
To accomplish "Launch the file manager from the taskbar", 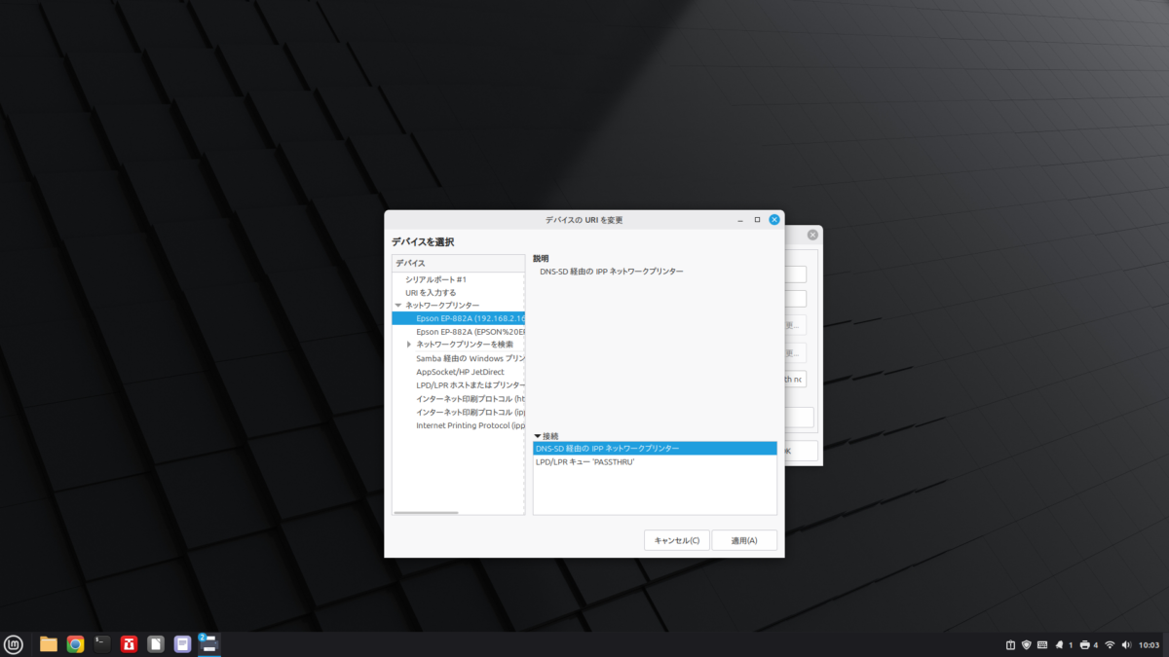I will (48, 644).
